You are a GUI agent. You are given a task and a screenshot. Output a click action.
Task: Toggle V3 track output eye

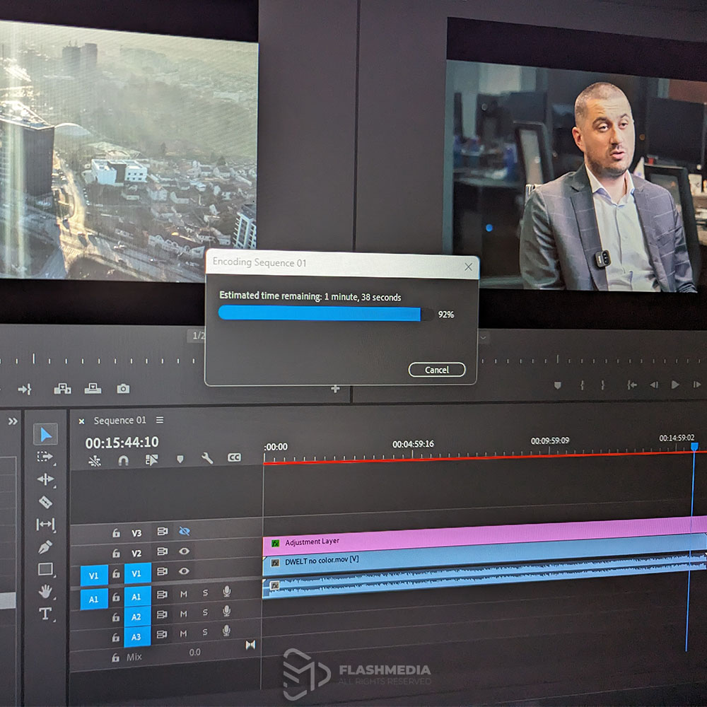point(184,531)
